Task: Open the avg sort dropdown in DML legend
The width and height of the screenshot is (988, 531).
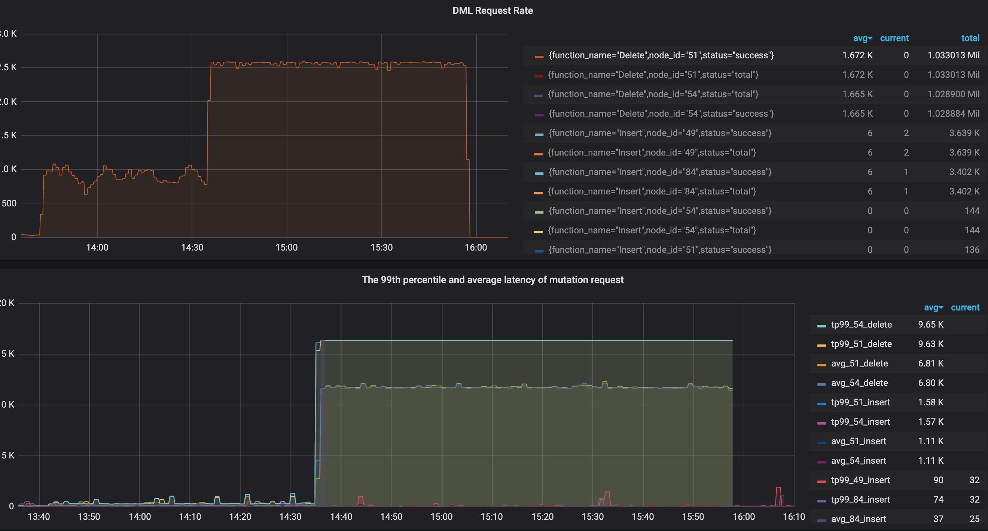Action: [863, 38]
